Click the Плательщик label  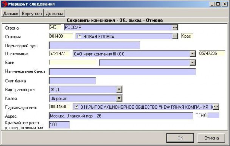(17, 54)
